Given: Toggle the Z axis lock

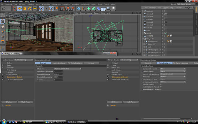Looking at the screenshot, I should [51, 9].
